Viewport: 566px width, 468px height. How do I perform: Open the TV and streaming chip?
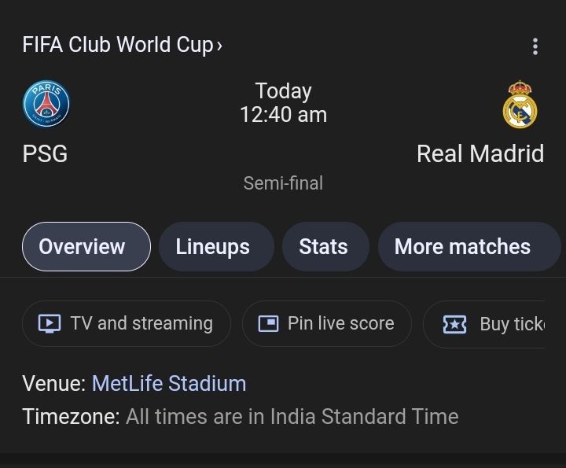(x=127, y=323)
